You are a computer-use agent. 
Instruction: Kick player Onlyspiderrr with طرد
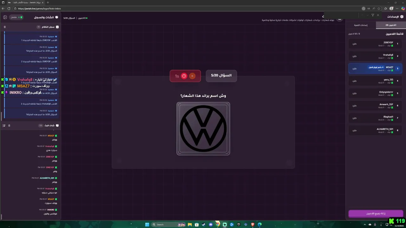pyautogui.click(x=354, y=93)
